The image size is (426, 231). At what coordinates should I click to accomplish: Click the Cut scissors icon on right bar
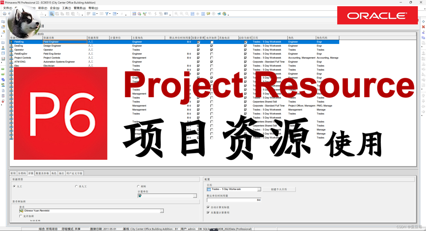tap(423, 32)
